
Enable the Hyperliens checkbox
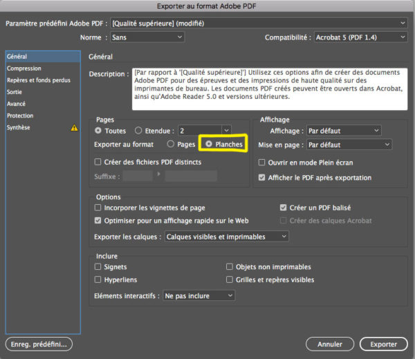pos(98,279)
